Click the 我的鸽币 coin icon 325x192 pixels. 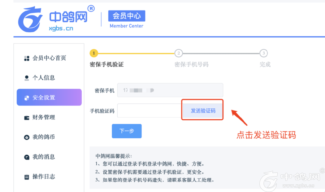26,137
